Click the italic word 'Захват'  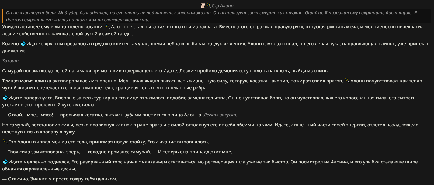(10, 61)
